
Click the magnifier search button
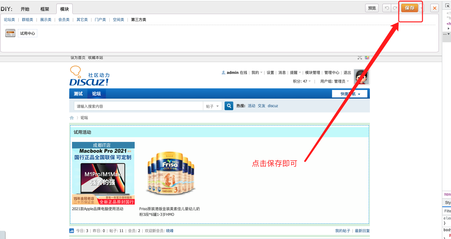(x=229, y=106)
